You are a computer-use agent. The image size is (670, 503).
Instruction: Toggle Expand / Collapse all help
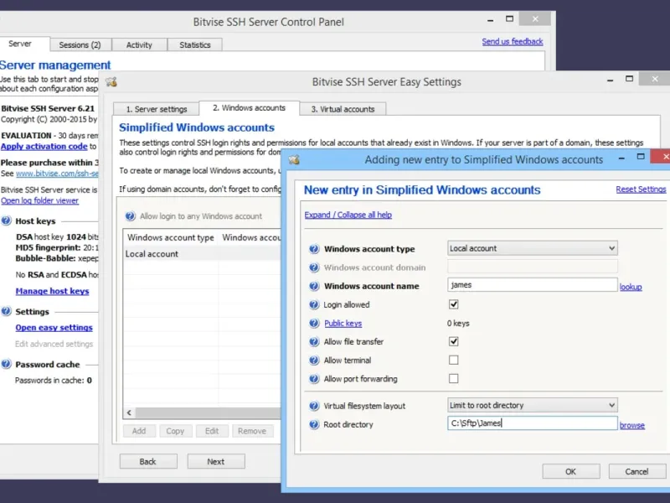coord(348,215)
